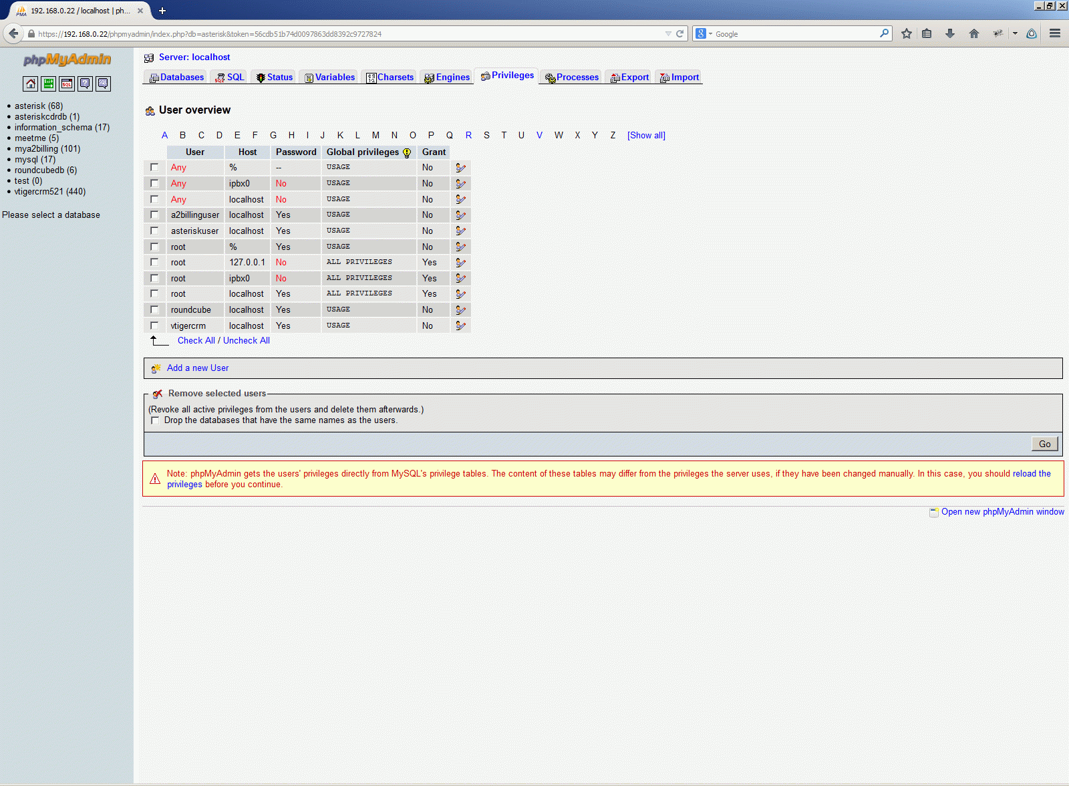1069x786 pixels.
Task: Click the search magnifier in the Google box
Action: [885, 33]
